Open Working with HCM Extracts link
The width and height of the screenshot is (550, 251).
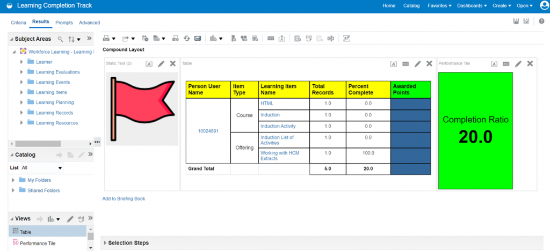point(280,156)
